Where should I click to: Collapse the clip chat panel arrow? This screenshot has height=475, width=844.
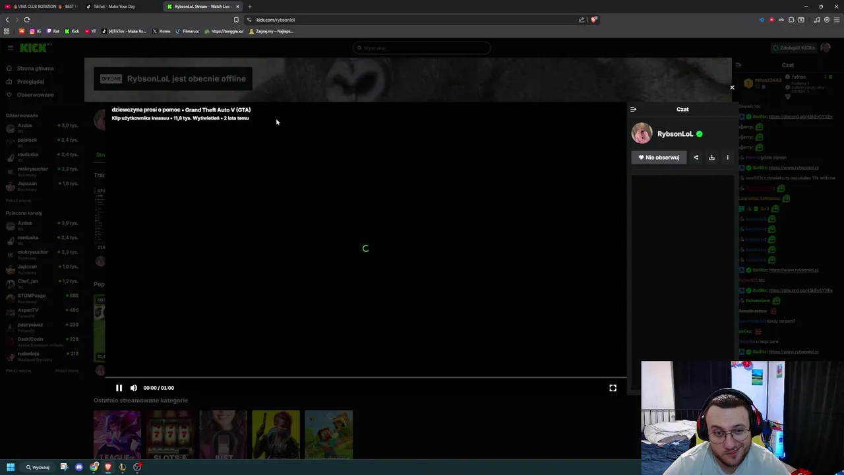click(x=633, y=110)
